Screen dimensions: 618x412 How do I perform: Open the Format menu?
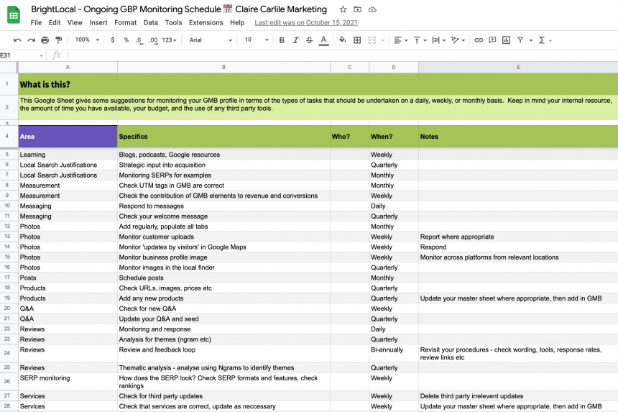125,22
